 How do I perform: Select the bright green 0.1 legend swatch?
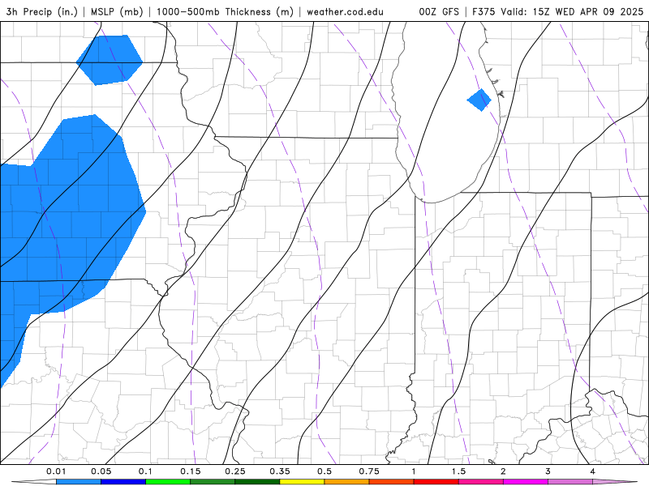click(x=168, y=482)
